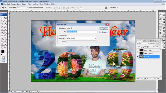
Task: Select the Slice tool
Action: point(5,24)
